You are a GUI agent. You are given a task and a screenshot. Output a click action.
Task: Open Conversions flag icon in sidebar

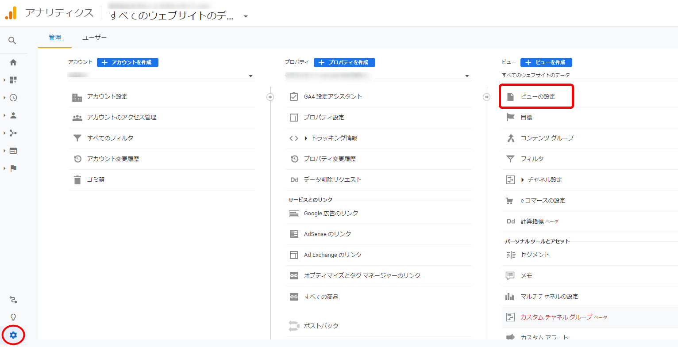[x=13, y=168]
